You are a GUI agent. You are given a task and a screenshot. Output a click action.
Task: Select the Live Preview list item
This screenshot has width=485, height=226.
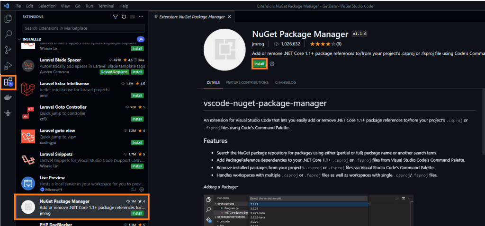82,183
